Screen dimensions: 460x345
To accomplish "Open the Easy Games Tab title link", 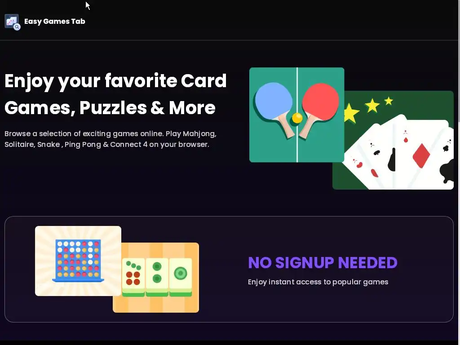I will [x=54, y=22].
